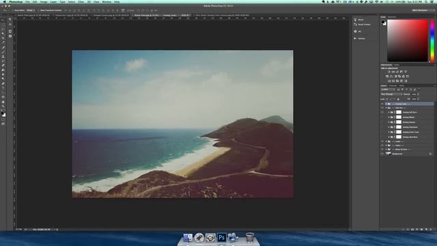
Task: Switch to the Styles tab
Action: click(x=397, y=65)
